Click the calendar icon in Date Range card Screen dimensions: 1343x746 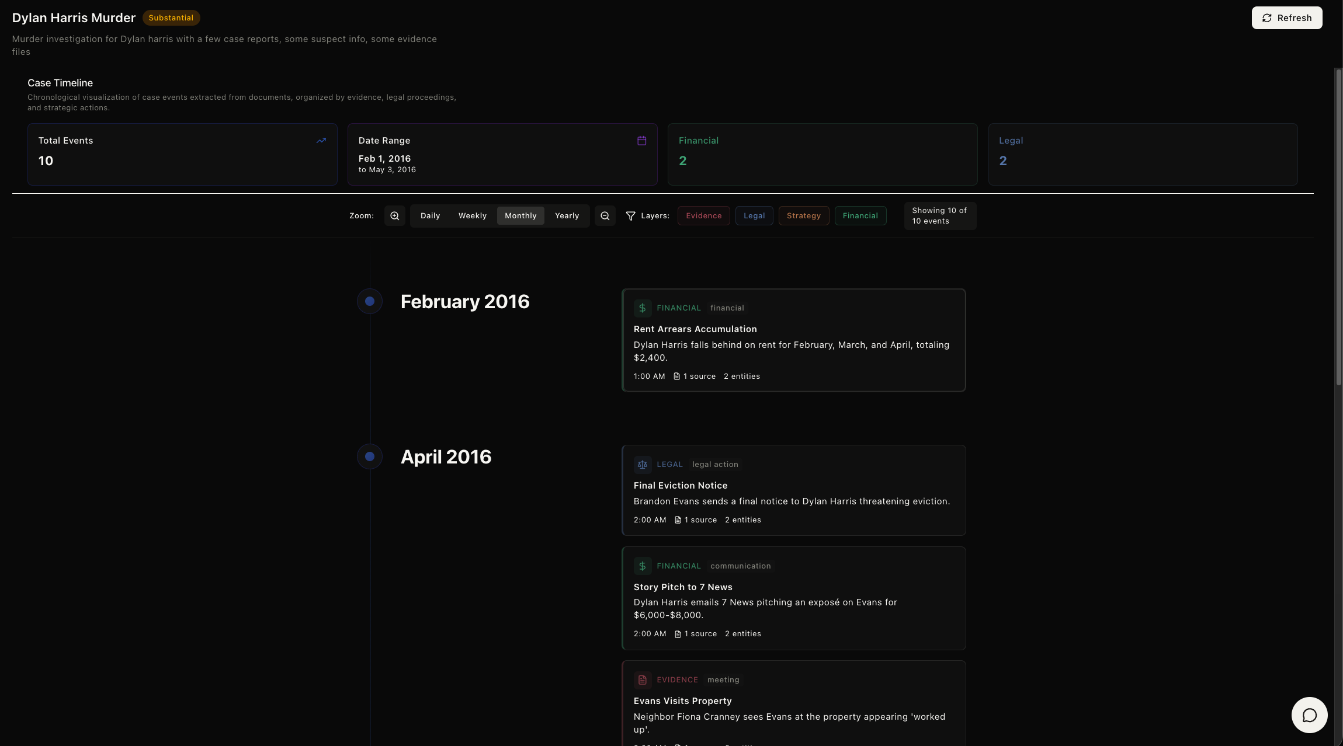[x=641, y=141]
